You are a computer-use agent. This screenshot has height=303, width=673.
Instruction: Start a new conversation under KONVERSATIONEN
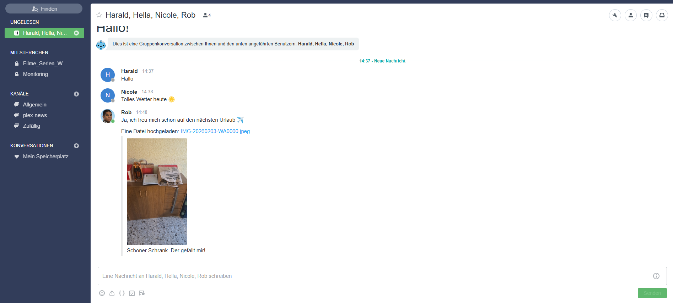[x=76, y=146]
